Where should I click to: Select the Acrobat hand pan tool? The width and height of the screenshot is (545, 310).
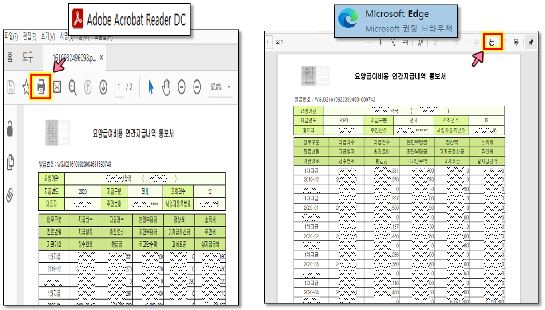166,88
